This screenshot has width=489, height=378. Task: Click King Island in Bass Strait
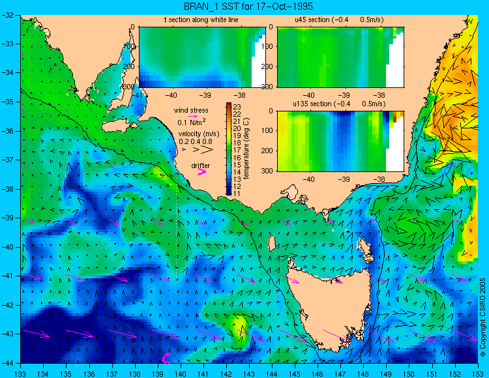(272, 242)
